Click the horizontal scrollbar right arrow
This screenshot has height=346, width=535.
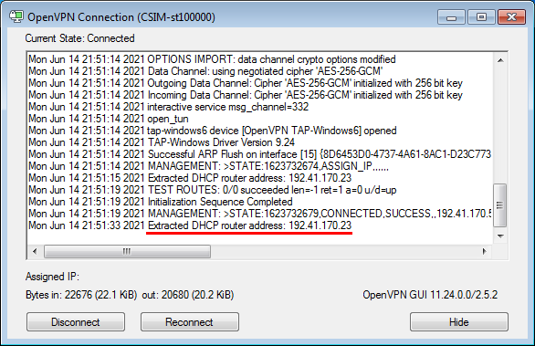(484, 251)
